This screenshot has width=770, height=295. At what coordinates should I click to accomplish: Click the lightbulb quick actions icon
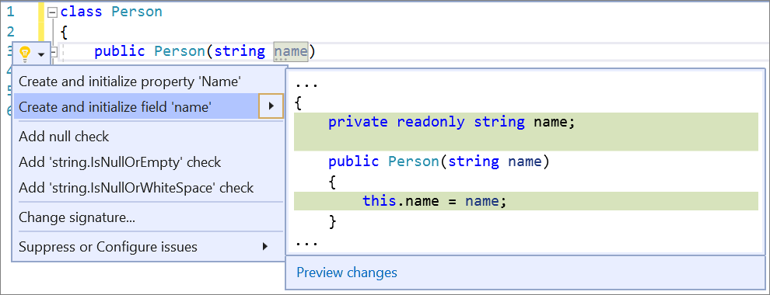coord(25,54)
